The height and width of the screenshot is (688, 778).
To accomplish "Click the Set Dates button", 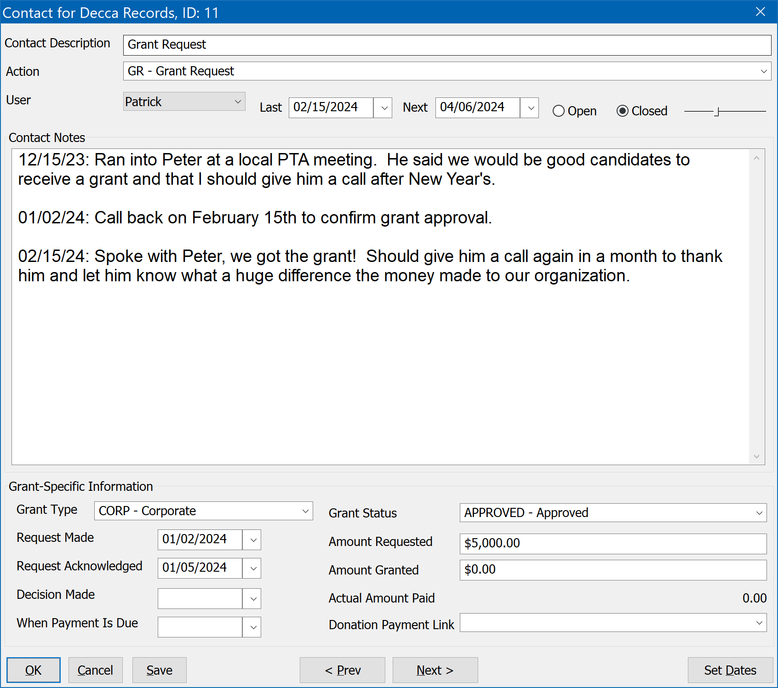I will point(730,670).
